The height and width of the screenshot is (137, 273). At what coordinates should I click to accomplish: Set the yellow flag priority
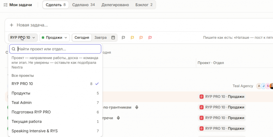point(132,37)
